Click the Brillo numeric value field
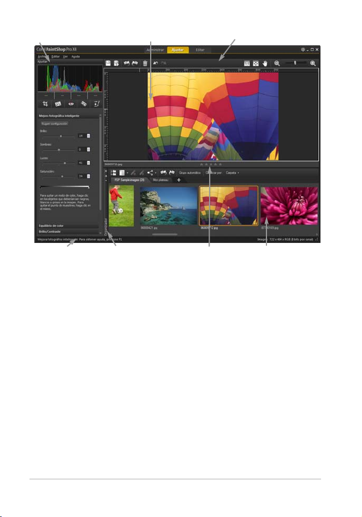Screen dimensions: 362x517 coord(82,136)
